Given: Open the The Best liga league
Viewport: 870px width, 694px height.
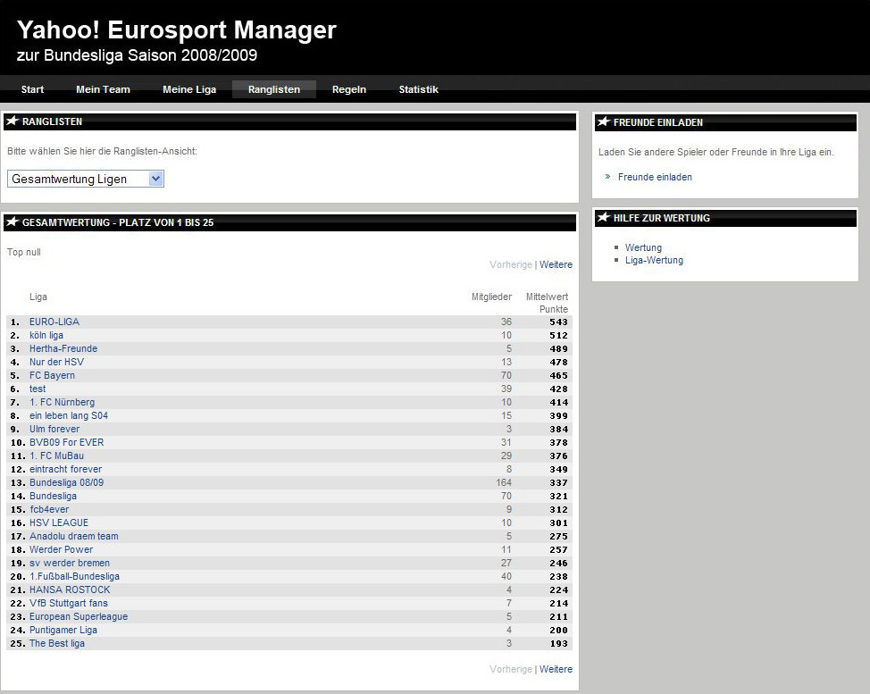Looking at the screenshot, I should click(x=57, y=643).
